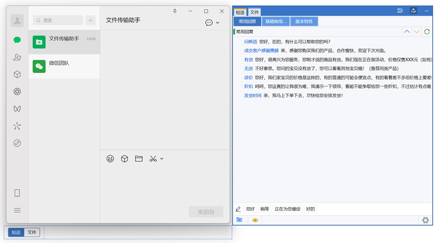
Task: Click the 搜索 search field in WeChat
Action: [x=57, y=20]
